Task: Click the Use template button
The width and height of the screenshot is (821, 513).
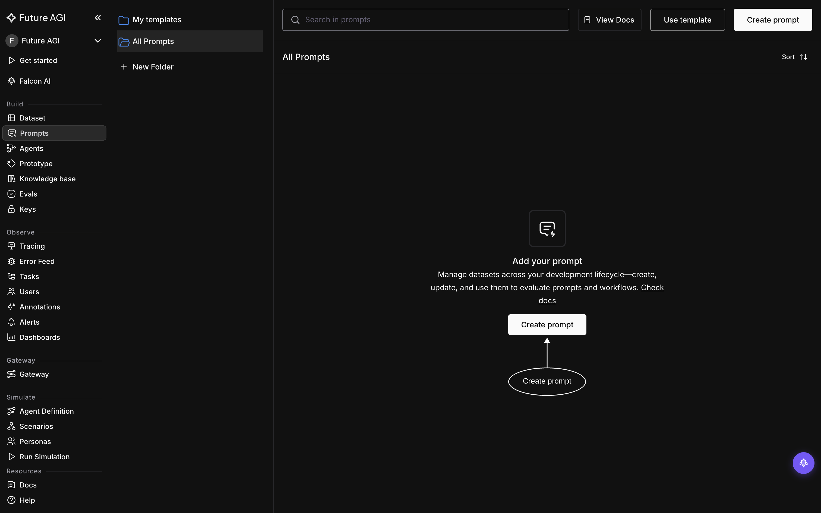Action: [687, 20]
